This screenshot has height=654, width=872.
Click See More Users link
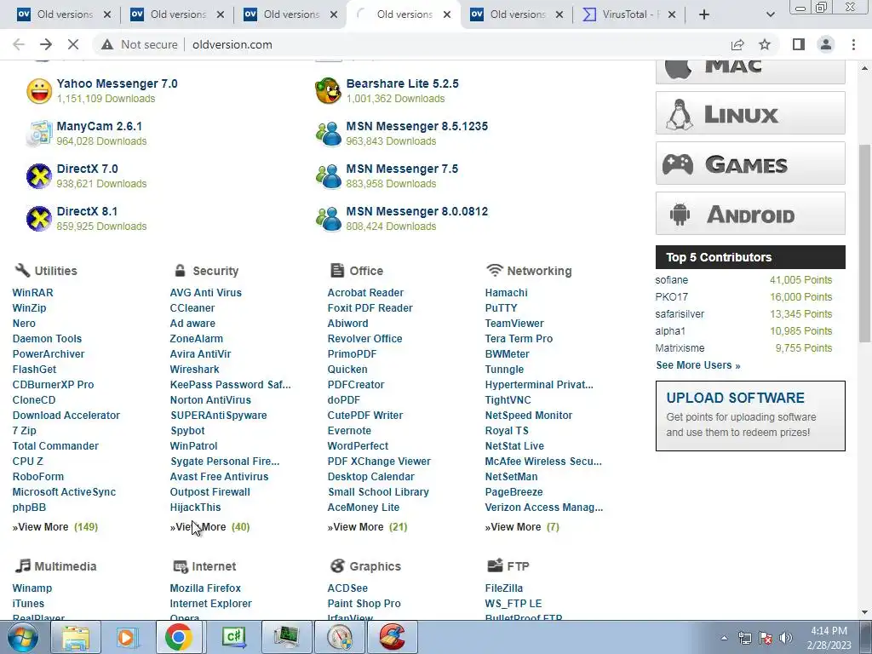(698, 365)
